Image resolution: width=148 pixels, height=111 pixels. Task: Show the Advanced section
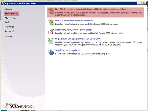[x=9, y=31]
